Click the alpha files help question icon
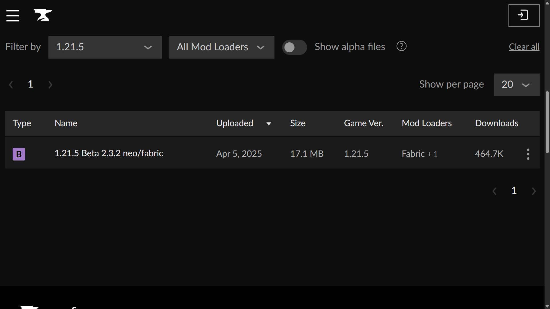 pos(401,46)
